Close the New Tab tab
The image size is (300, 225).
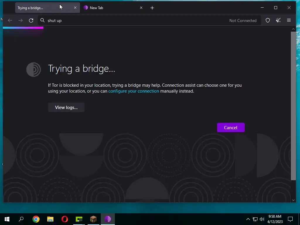coord(141,8)
